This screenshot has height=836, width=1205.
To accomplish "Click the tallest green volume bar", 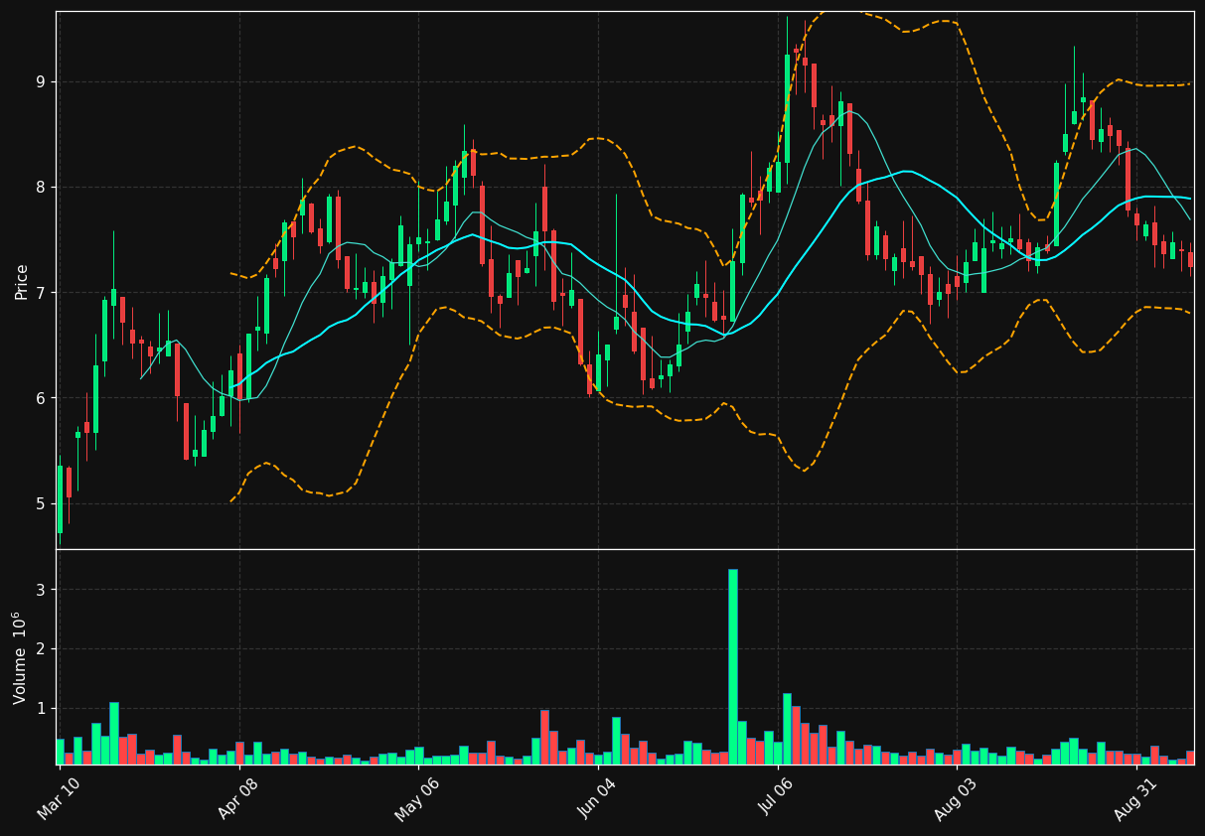I will (x=733, y=666).
